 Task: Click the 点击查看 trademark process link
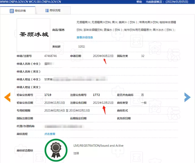pyautogui.click(x=50, y=134)
